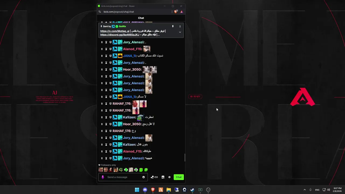Open Brave browser icon on taskbar
This screenshot has height=194, width=345.
point(153,190)
